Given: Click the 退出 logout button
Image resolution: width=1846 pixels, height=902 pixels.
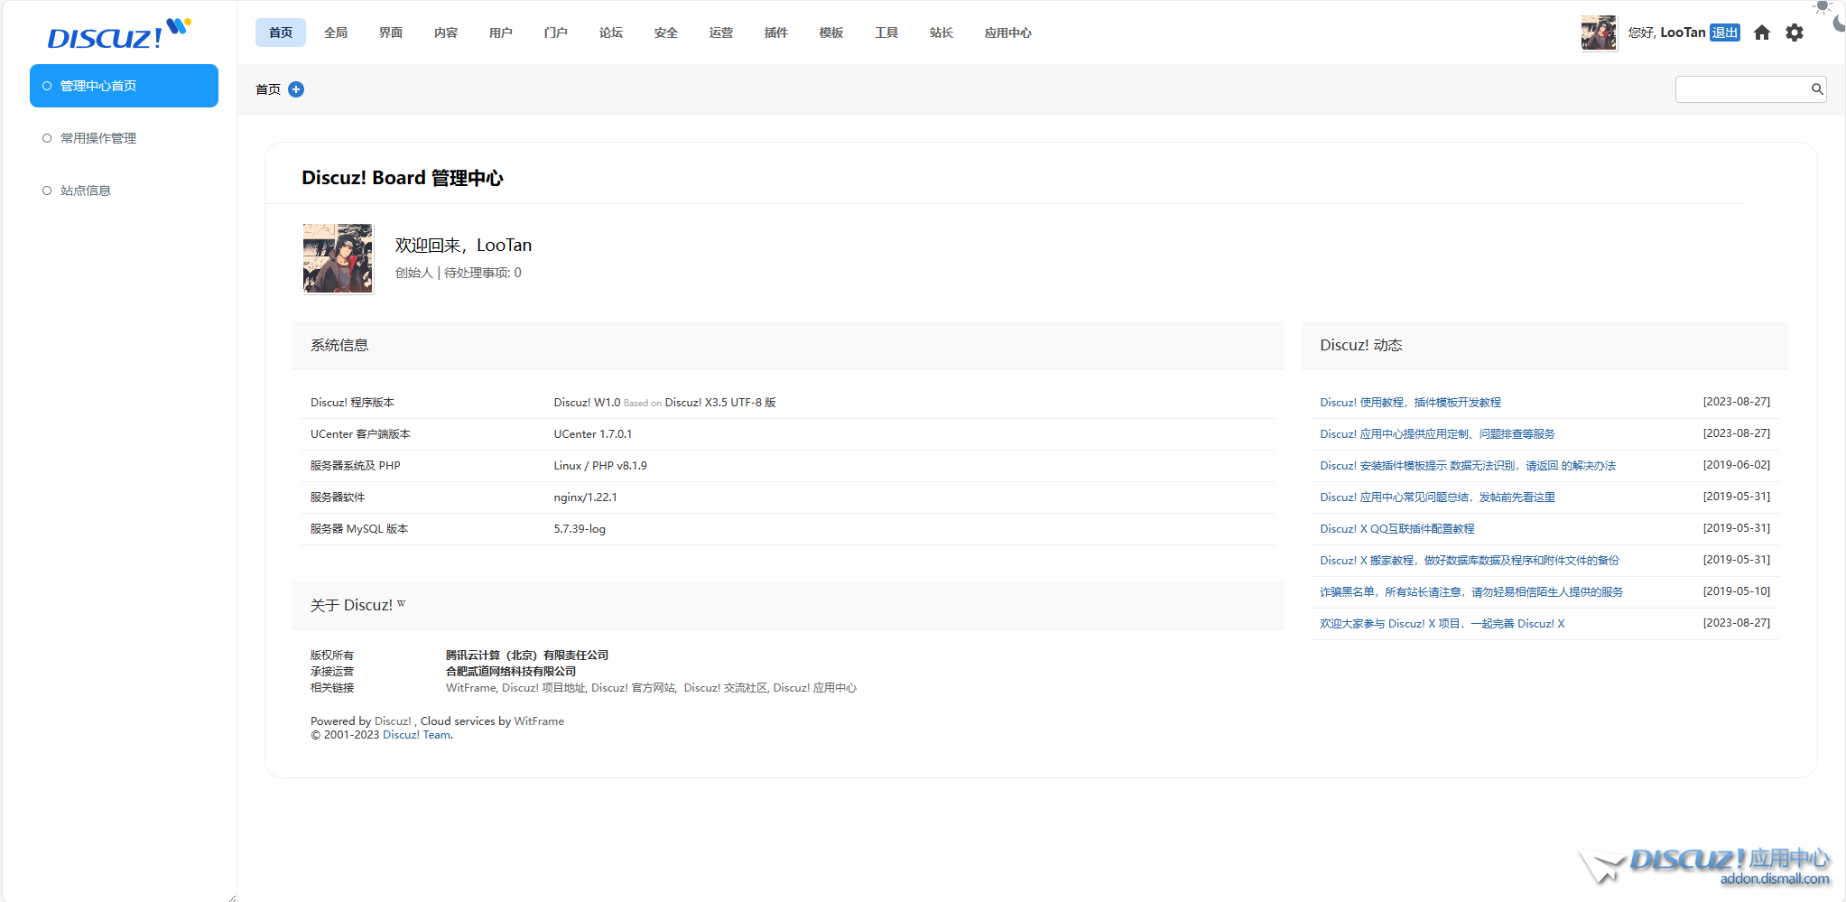Looking at the screenshot, I should tap(1725, 33).
